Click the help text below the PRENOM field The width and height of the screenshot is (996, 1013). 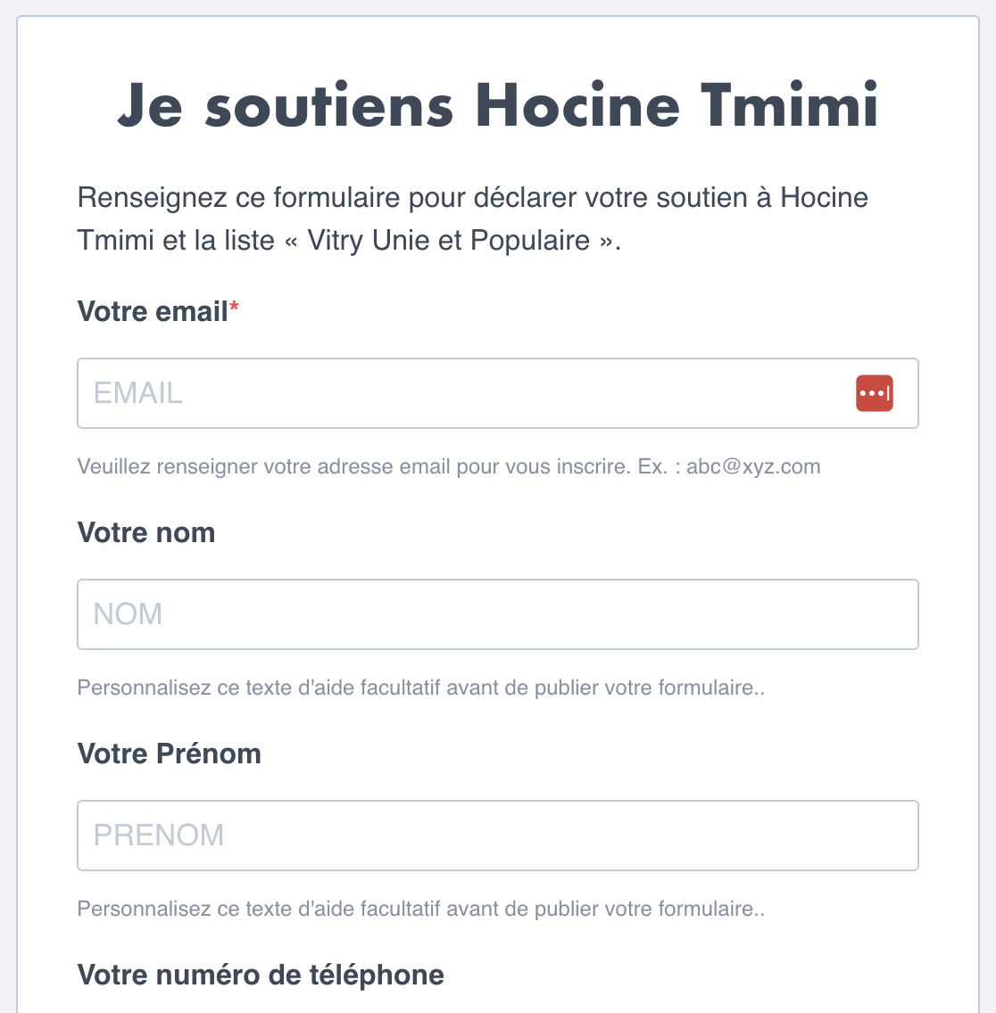[420, 909]
